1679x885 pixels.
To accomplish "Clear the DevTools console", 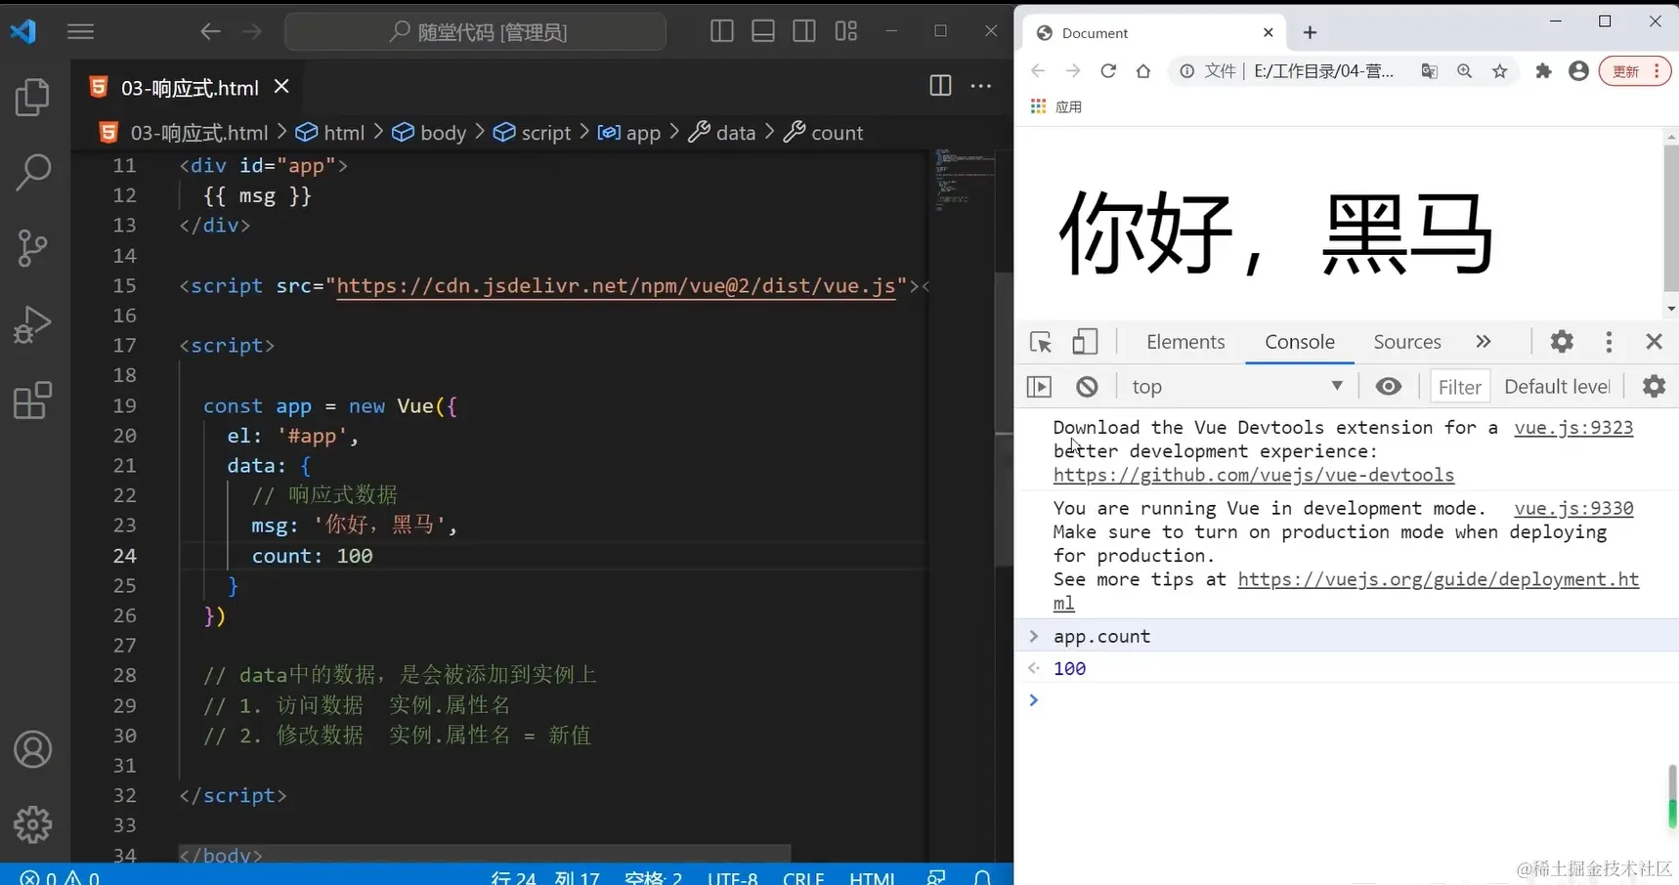I will 1087,386.
